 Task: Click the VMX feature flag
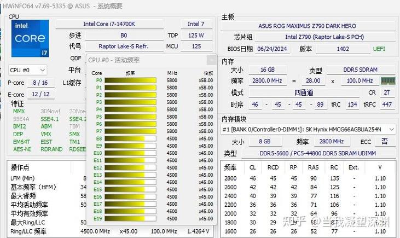pyautogui.click(x=46, y=134)
